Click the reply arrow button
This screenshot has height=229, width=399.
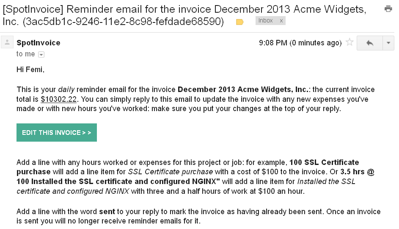click(x=369, y=43)
